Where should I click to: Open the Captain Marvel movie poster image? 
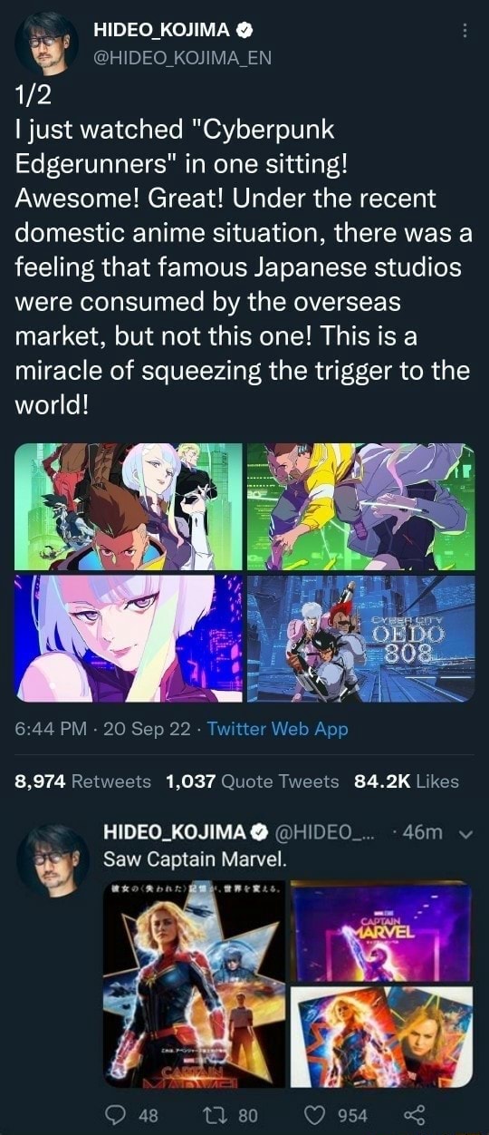tap(196, 984)
